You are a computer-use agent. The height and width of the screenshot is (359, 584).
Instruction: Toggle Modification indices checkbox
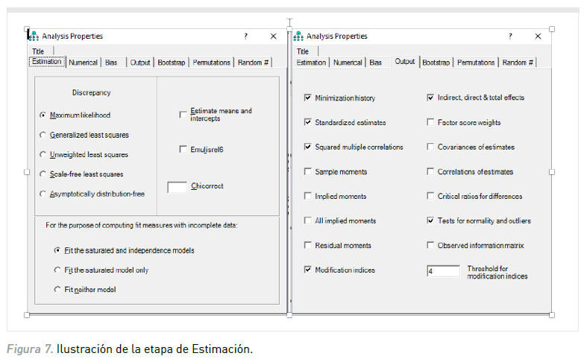(x=307, y=270)
